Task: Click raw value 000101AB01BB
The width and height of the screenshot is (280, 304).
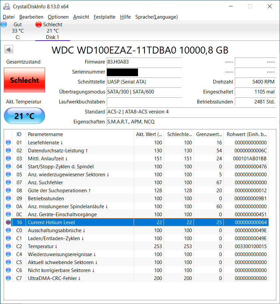Action: click(250, 159)
